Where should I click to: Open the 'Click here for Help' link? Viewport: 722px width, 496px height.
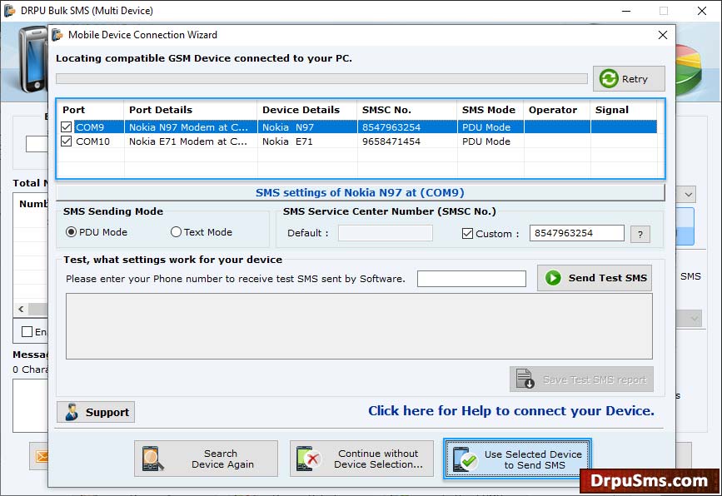click(x=511, y=411)
